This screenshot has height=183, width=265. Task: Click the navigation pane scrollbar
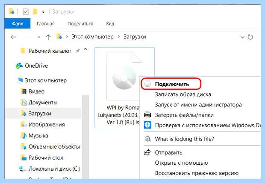[85, 137]
